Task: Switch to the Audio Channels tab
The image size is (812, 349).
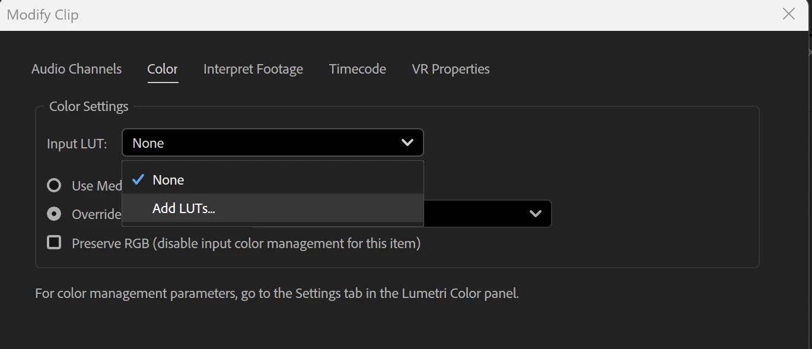Action: click(77, 69)
